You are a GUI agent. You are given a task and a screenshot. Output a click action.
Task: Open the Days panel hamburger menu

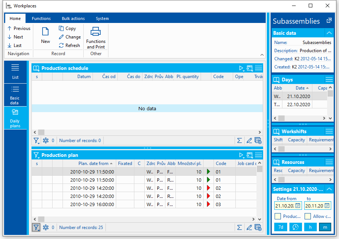(x=329, y=80)
